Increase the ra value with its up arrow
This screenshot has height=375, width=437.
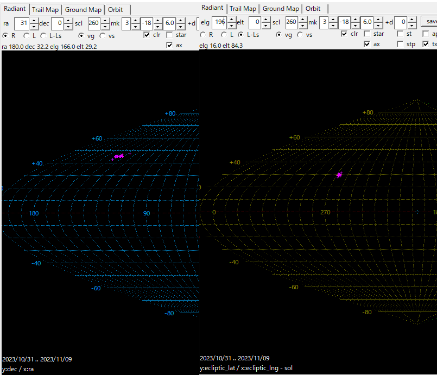(x=34, y=21)
